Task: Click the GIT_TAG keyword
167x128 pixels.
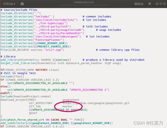Action: tap(35, 107)
